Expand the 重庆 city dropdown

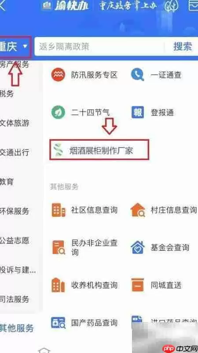[15, 47]
